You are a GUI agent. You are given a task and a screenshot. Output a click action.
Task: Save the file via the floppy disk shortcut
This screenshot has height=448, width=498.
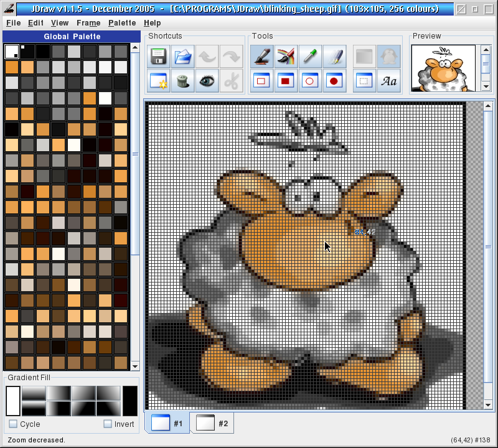point(157,57)
